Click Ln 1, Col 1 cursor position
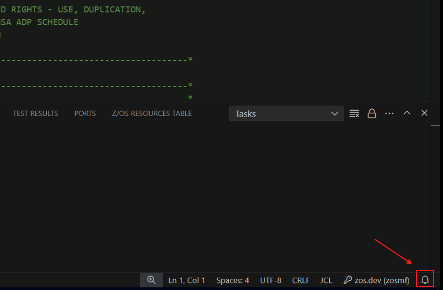The width and height of the screenshot is (443, 290). [187, 280]
